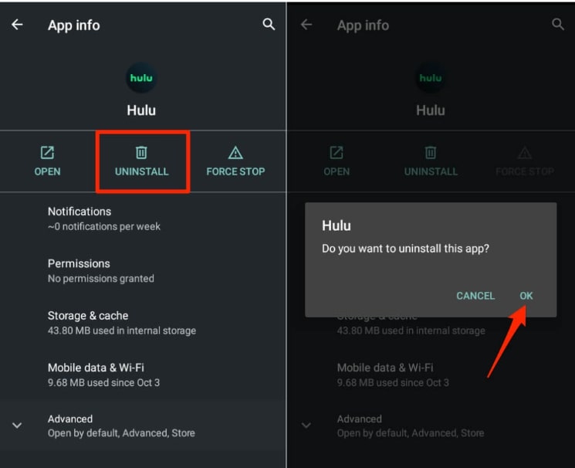575x468 pixels.
Task: Open the Hulu app via OPEN on left screen
Action: (47, 161)
